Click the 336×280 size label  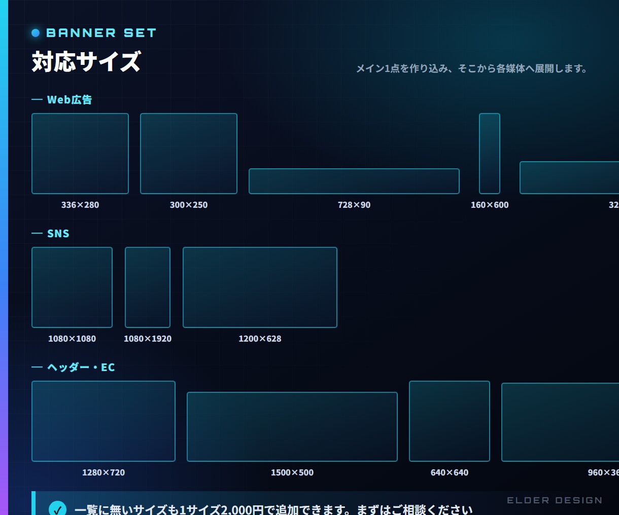(x=80, y=205)
